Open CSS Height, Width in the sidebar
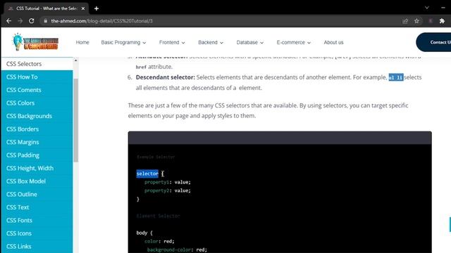This screenshot has height=253, width=451. [37, 168]
